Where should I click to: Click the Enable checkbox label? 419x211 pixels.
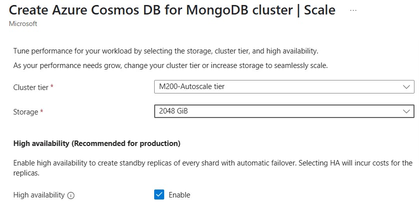[179, 195]
